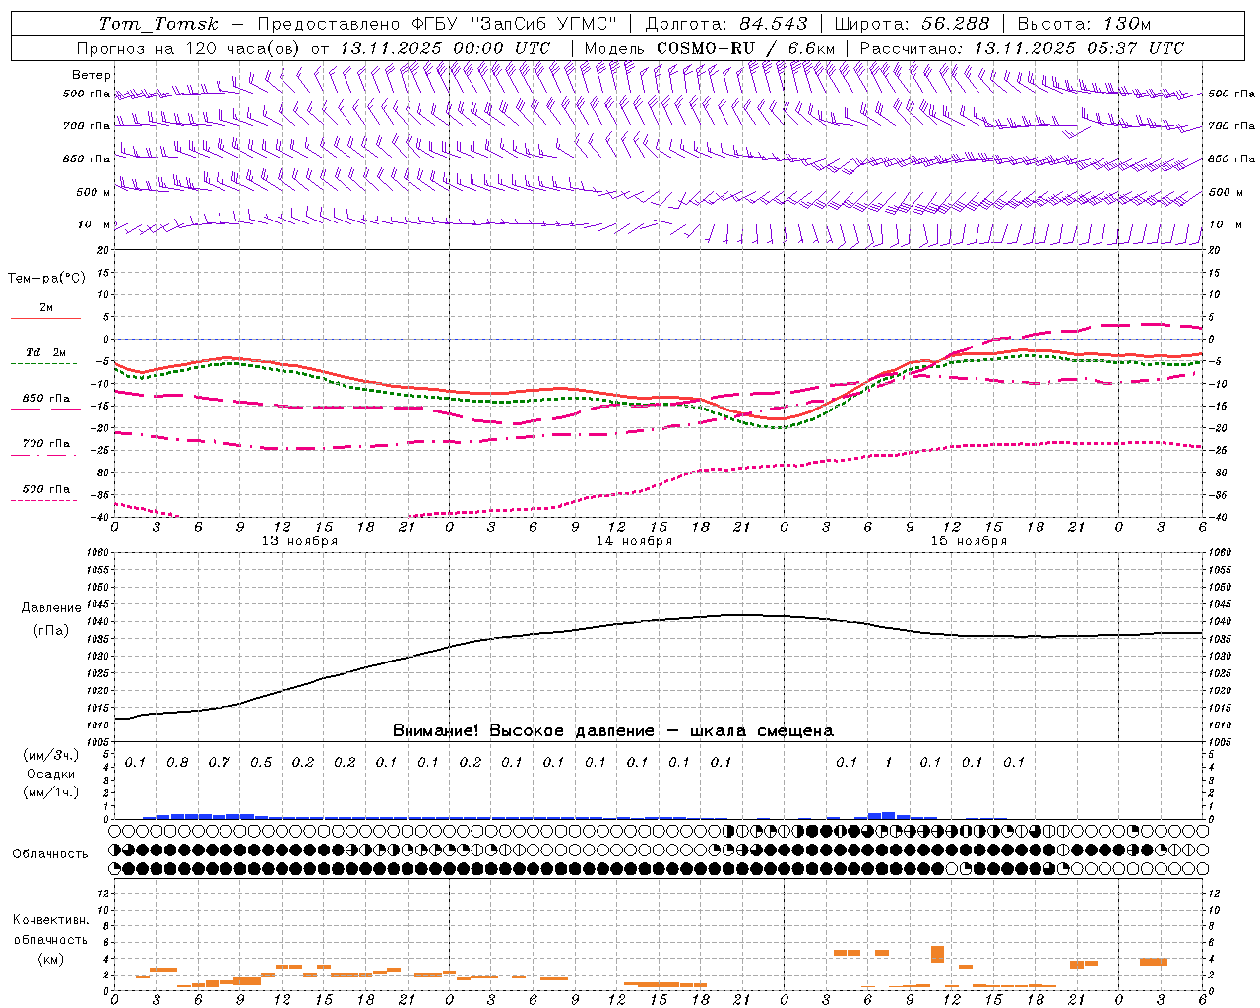Select the (мм/3ч.) precipitation unit label

[x=51, y=755]
